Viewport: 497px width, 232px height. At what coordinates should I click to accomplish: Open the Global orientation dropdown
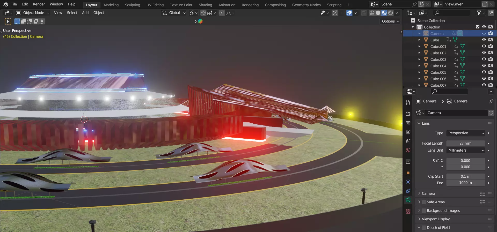click(174, 13)
